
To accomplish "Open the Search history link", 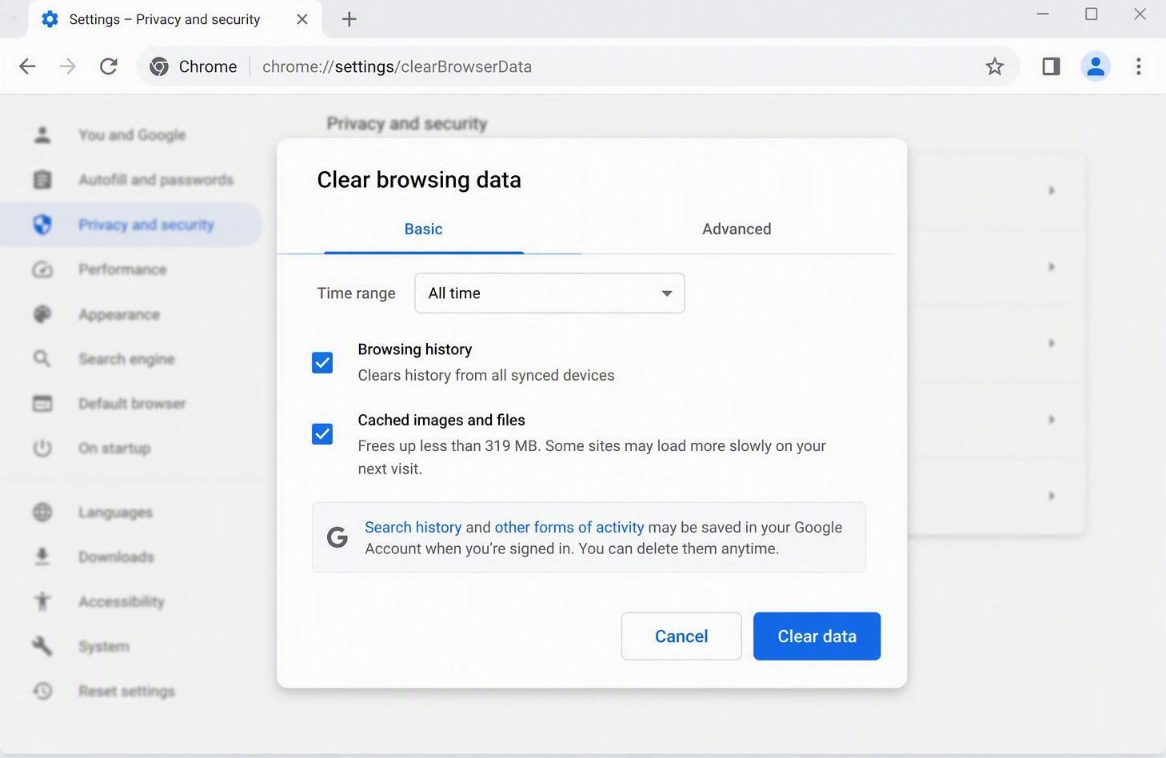I will 413,527.
